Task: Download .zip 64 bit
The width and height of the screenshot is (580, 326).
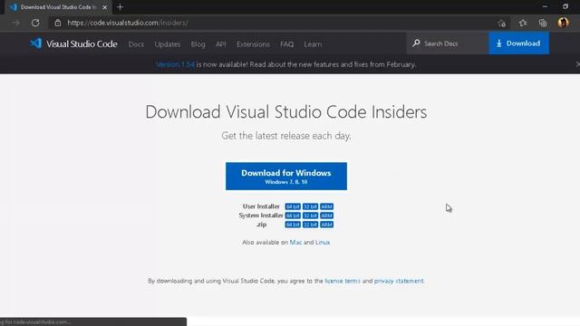Action: click(x=293, y=225)
